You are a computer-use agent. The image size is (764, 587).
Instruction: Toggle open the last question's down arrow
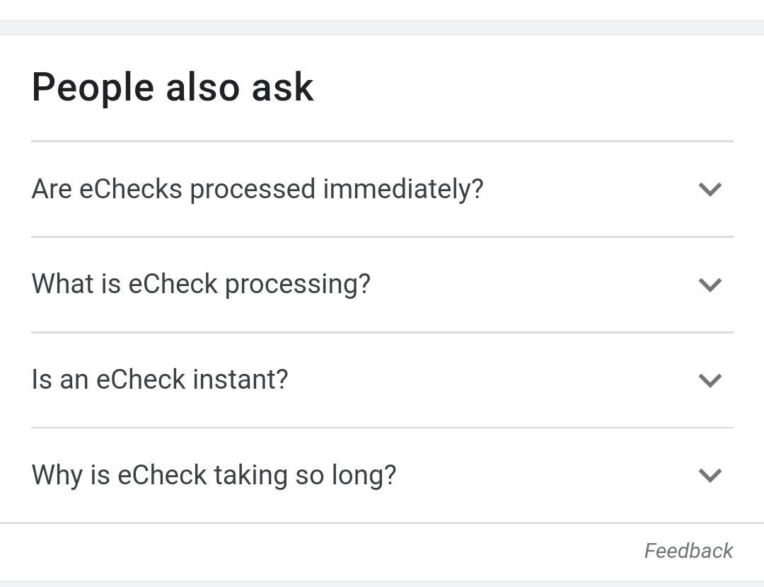coord(710,475)
